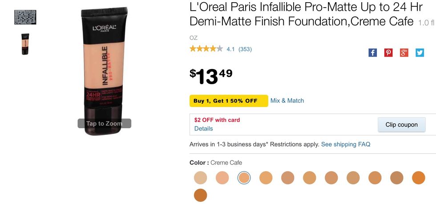Open the Mix & Match link
The image size is (436, 204).
click(x=287, y=101)
